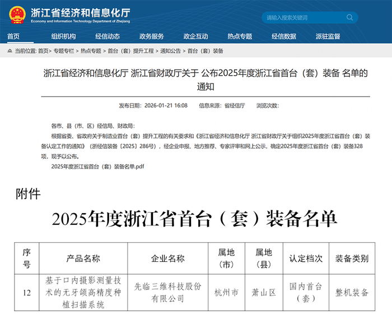Click the 先临三维科技股份有限公司 cell
392x324 pixels.
168,293
